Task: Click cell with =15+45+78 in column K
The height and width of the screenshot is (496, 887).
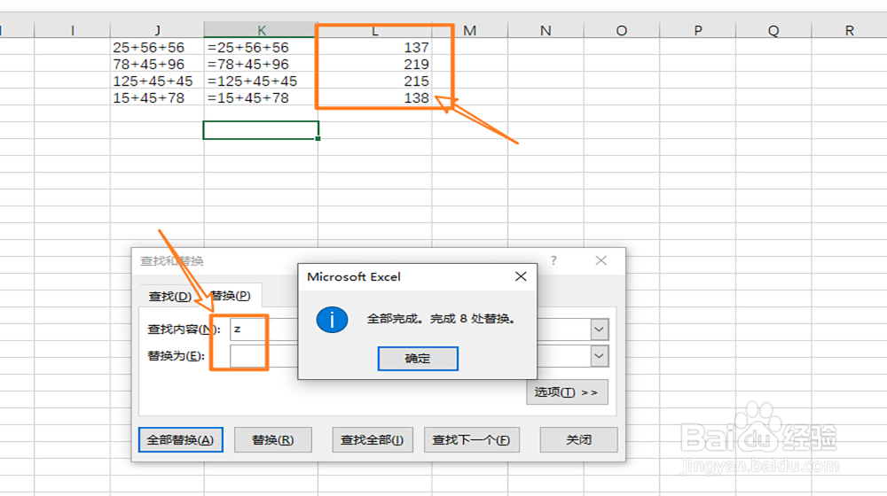Action: click(261, 97)
